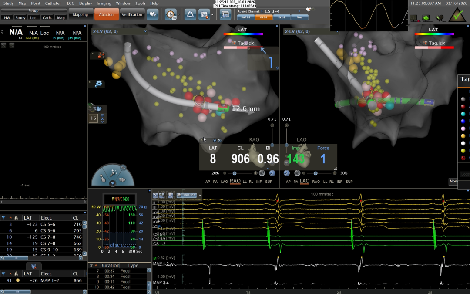Click the Verification button
Viewport: 470px width, 294px height.
131,14
